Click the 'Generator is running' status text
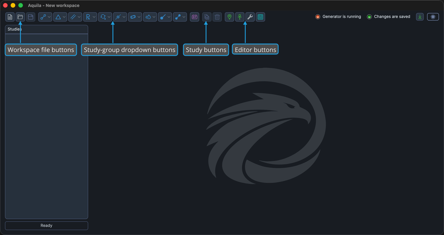Image resolution: width=444 pixels, height=235 pixels. pos(342,17)
